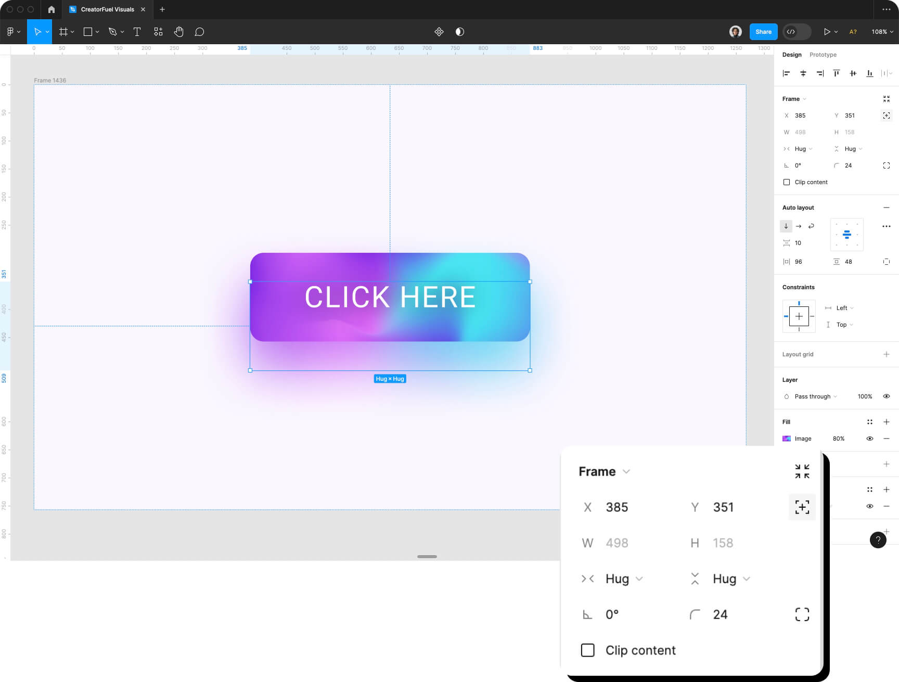Image resolution: width=899 pixels, height=682 pixels.
Task: Select the Frame tool
Action: point(62,31)
